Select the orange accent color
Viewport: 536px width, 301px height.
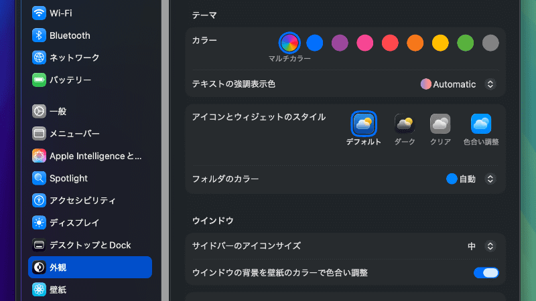pos(415,43)
